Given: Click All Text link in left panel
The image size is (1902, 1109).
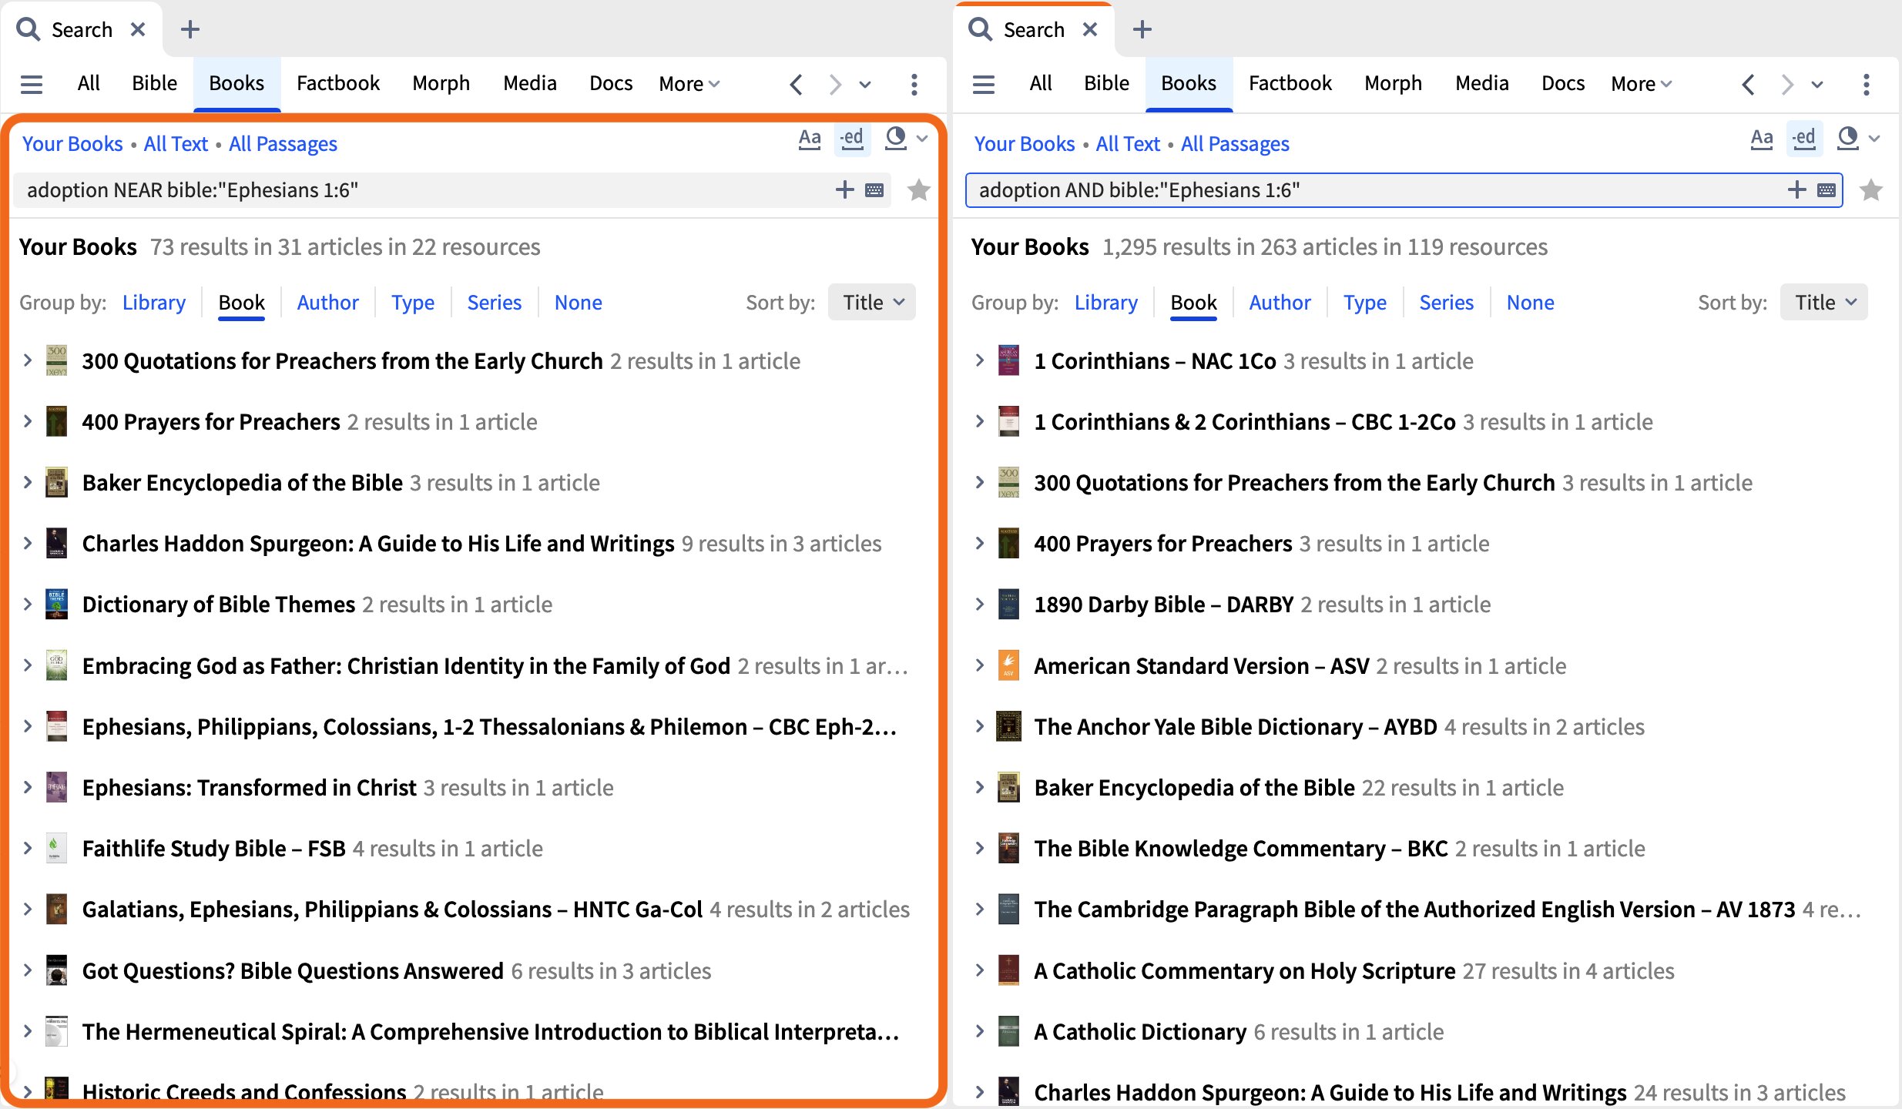Looking at the screenshot, I should pyautogui.click(x=176, y=143).
